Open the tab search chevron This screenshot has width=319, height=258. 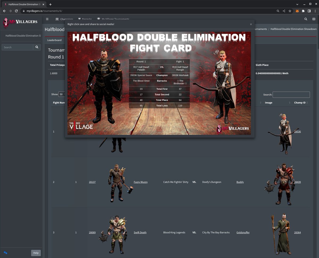[x=297, y=4]
